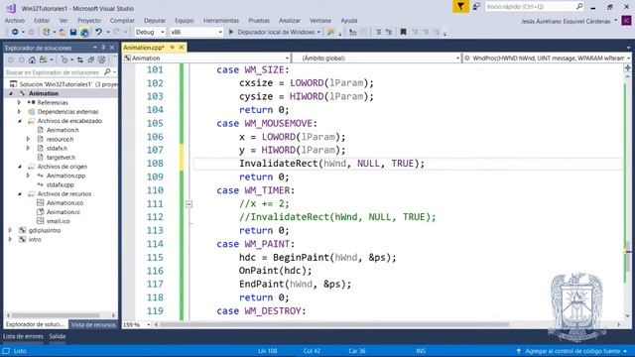The width and height of the screenshot is (635, 357).
Task: Click Agregar al control de código fuente
Action: pyautogui.click(x=572, y=351)
